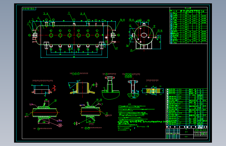This screenshot has width=226, height=146.
Task: Select the "5 6" callout label
Action: (x=46, y=14)
